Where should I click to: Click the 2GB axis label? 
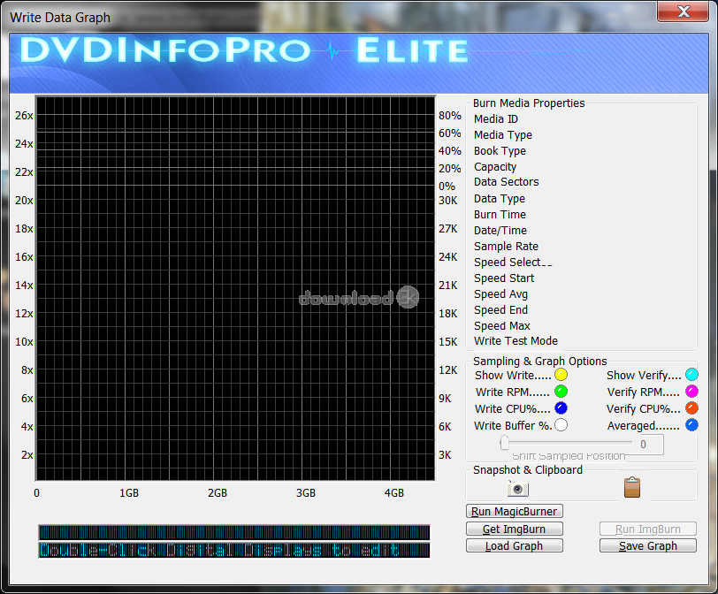click(217, 493)
